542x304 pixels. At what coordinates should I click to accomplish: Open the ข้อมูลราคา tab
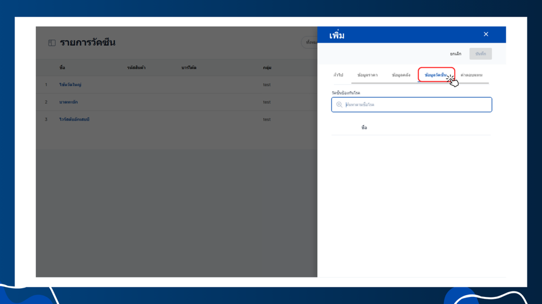[368, 75]
